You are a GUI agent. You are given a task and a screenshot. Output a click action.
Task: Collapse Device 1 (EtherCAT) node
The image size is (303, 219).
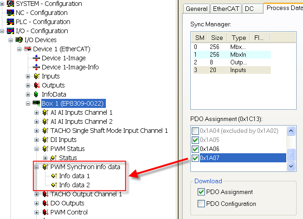pos(19,49)
